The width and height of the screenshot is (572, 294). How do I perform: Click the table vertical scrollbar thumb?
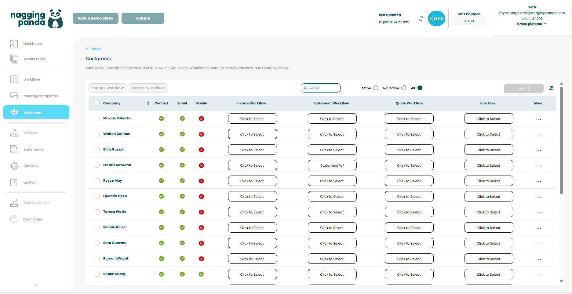(561, 140)
